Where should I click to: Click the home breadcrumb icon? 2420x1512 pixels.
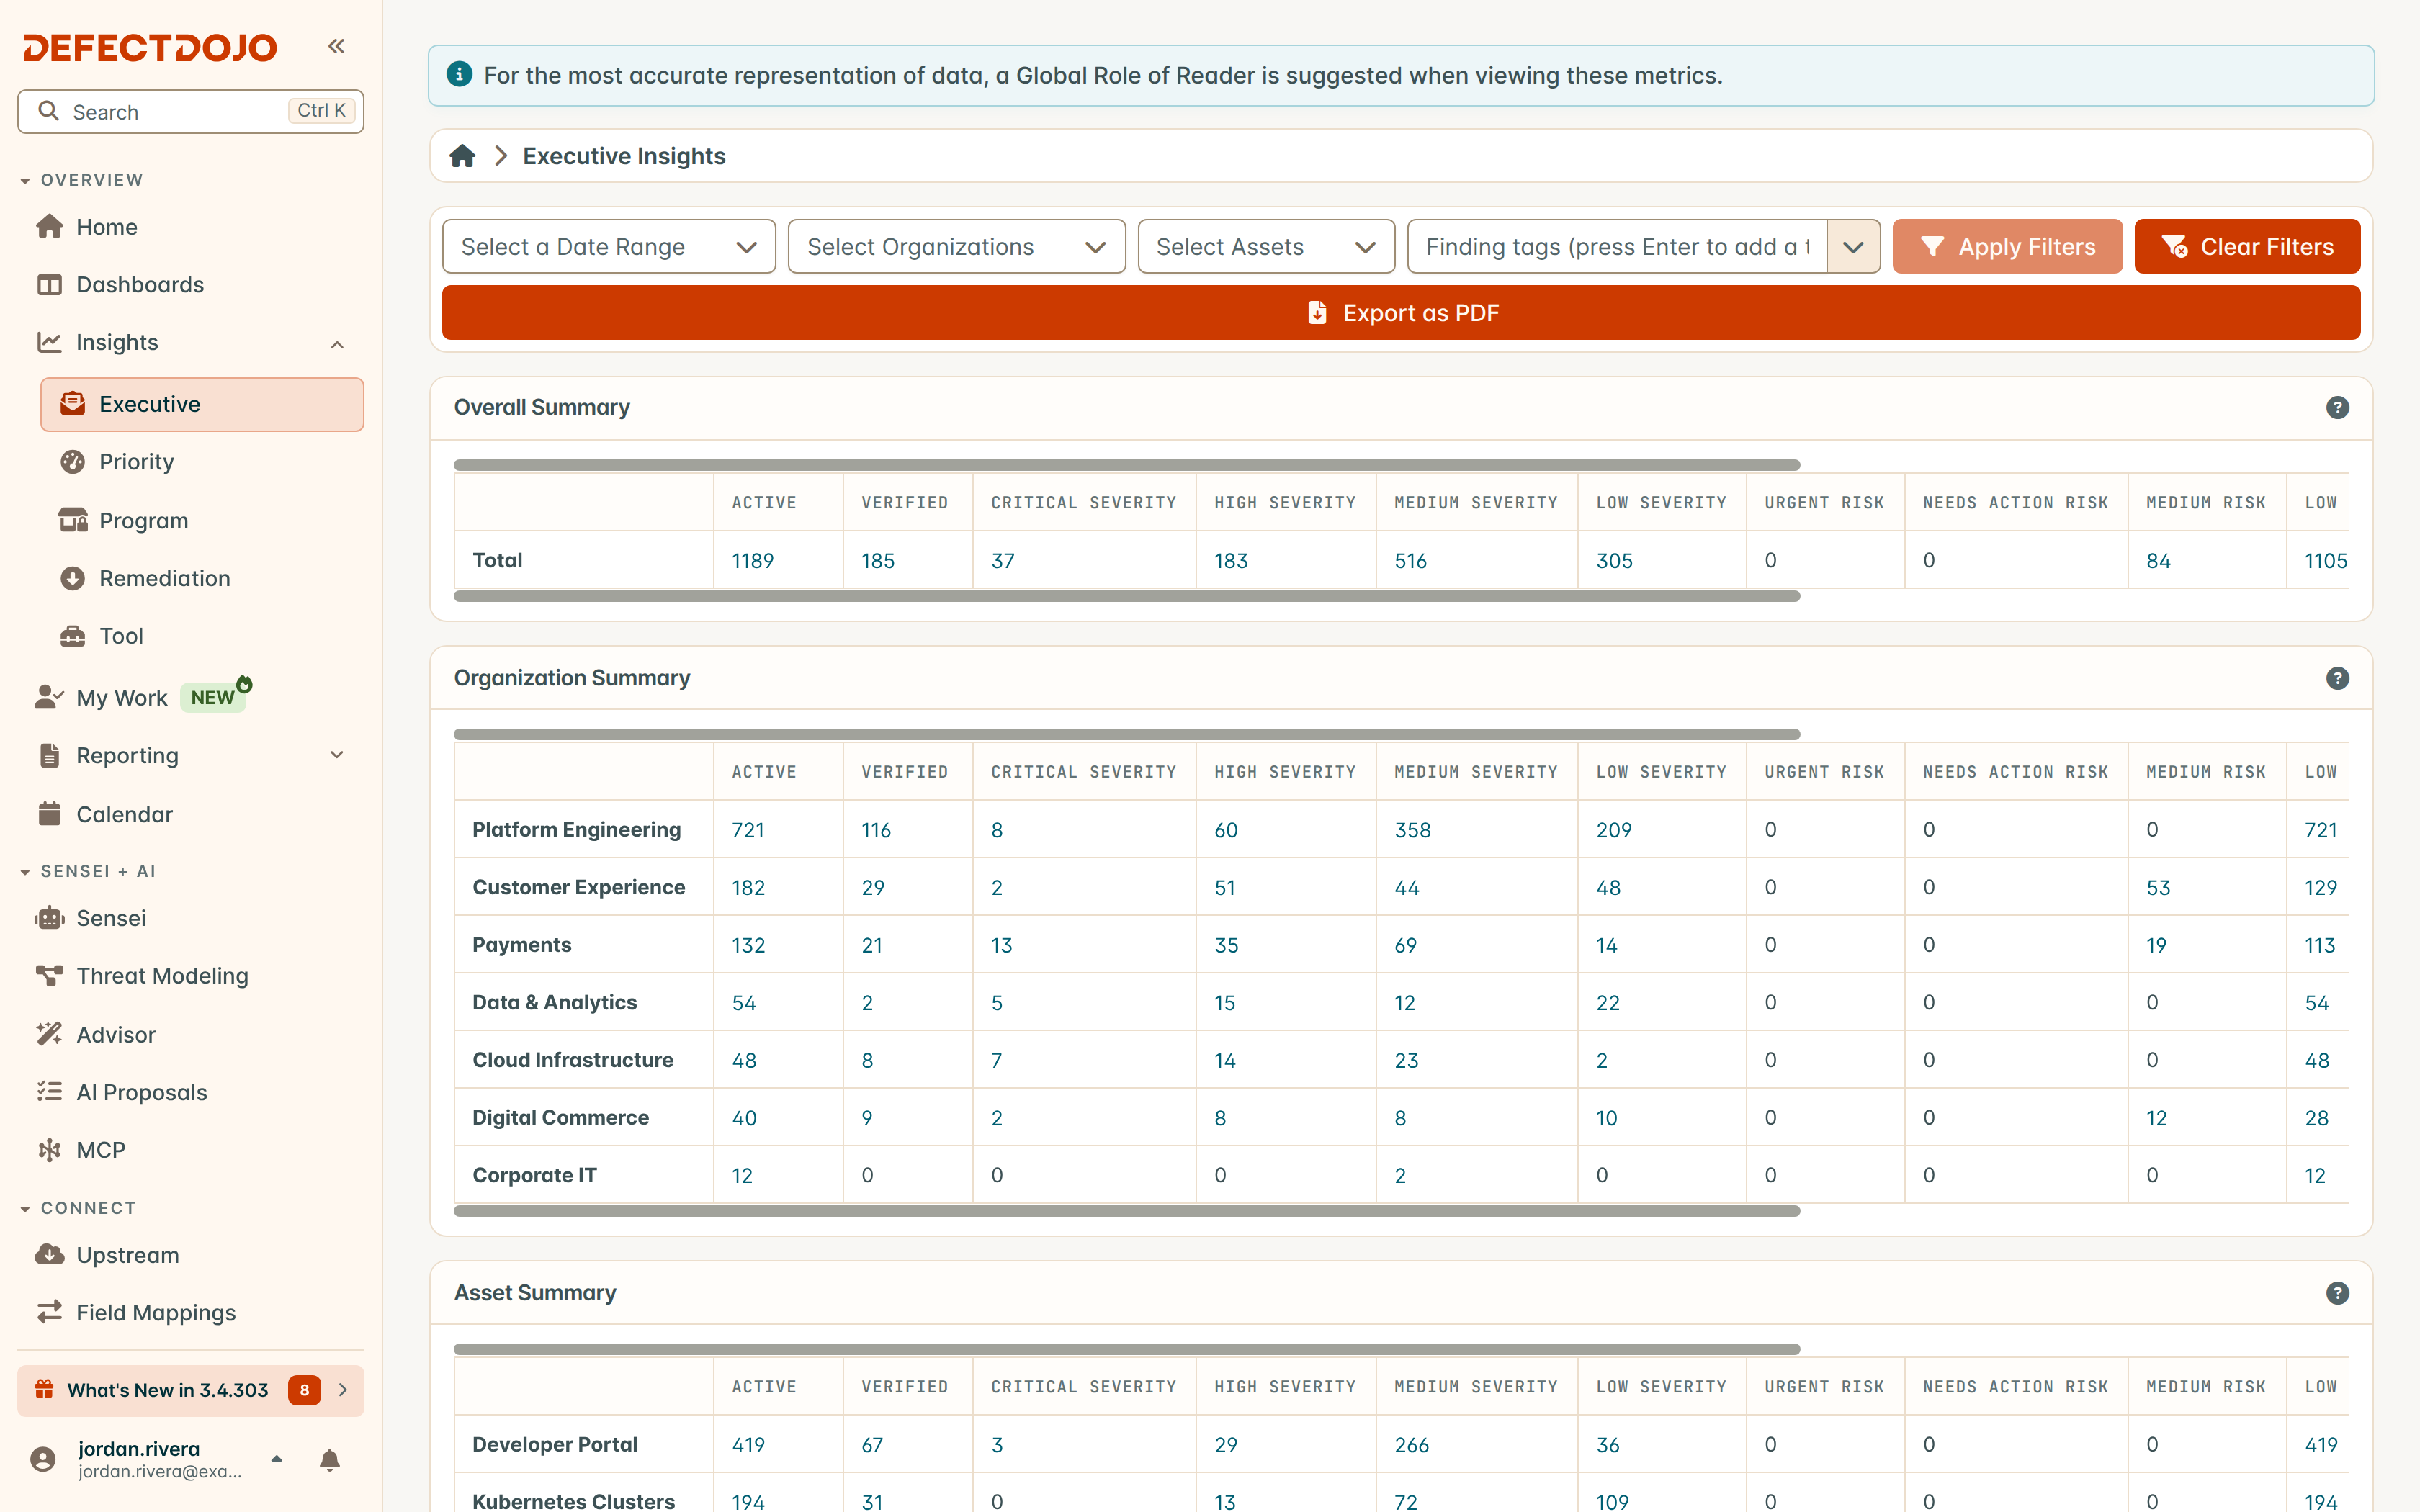click(x=462, y=156)
